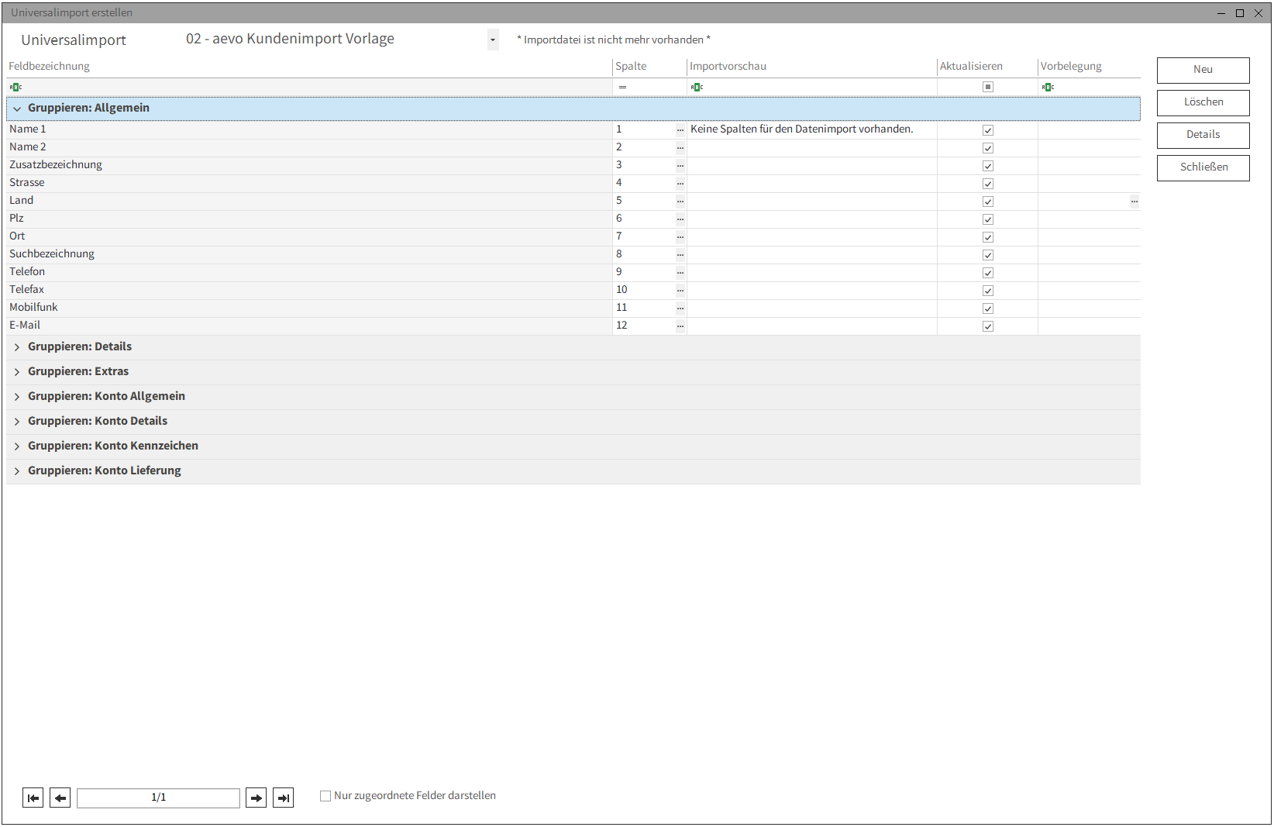Click the Löschen button
1274x827 pixels.
coord(1203,102)
